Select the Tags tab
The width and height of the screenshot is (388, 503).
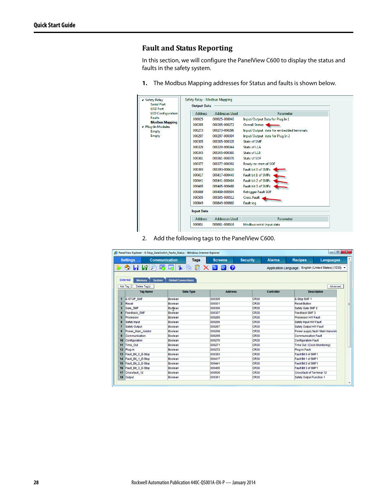(196, 260)
